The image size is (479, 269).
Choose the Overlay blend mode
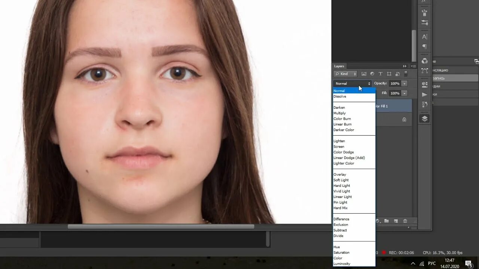click(354, 174)
